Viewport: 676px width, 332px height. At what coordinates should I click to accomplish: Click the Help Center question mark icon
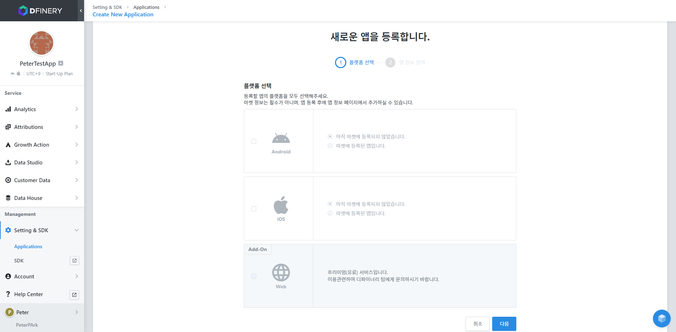pos(8,294)
